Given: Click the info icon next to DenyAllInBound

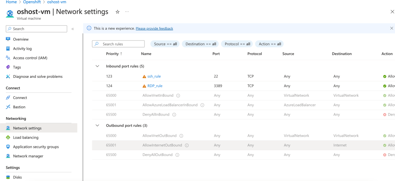Looking at the screenshot, I should coord(174,115).
